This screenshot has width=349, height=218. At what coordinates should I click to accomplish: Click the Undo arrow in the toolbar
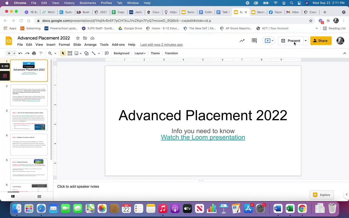tap(20, 53)
